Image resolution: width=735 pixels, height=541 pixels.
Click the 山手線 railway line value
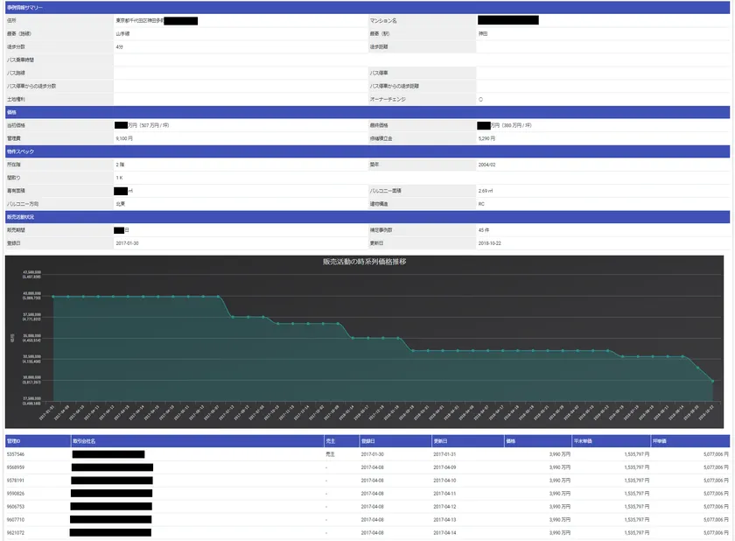coord(122,32)
